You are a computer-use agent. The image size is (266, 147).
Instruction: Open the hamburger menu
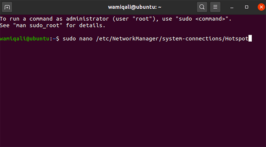pos(215,7)
